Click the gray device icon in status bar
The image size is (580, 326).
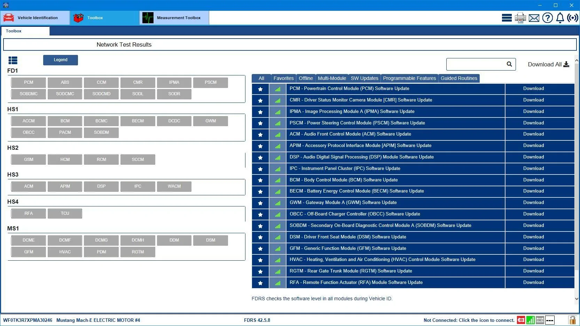tap(540, 320)
